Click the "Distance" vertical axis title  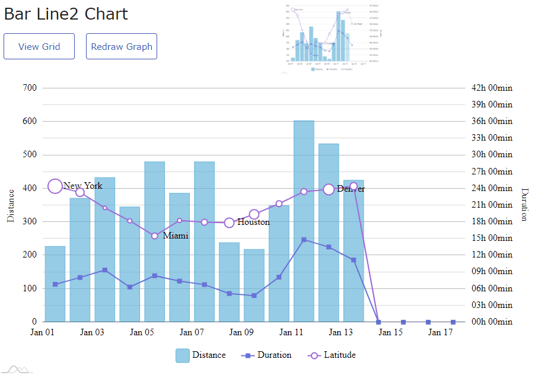(11, 206)
